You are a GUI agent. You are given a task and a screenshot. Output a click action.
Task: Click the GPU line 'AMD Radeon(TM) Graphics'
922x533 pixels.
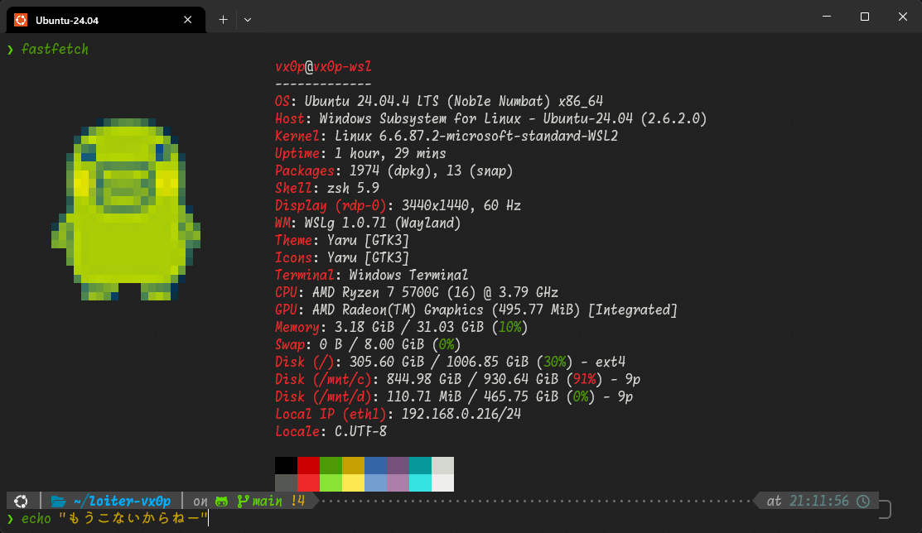476,310
